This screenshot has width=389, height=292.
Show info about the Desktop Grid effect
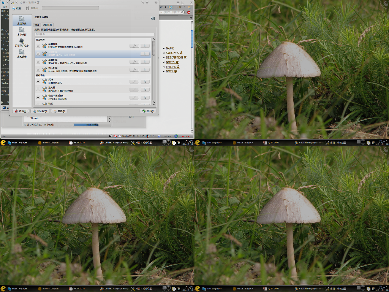pyautogui.click(x=145, y=46)
